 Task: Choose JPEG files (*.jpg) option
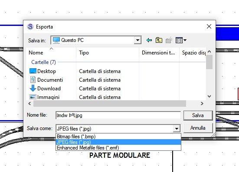coord(118,142)
